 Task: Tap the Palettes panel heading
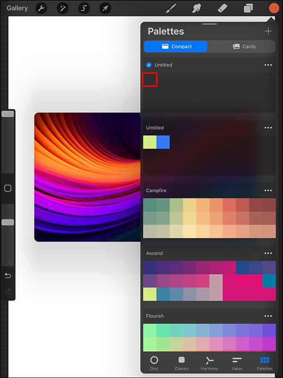point(166,31)
